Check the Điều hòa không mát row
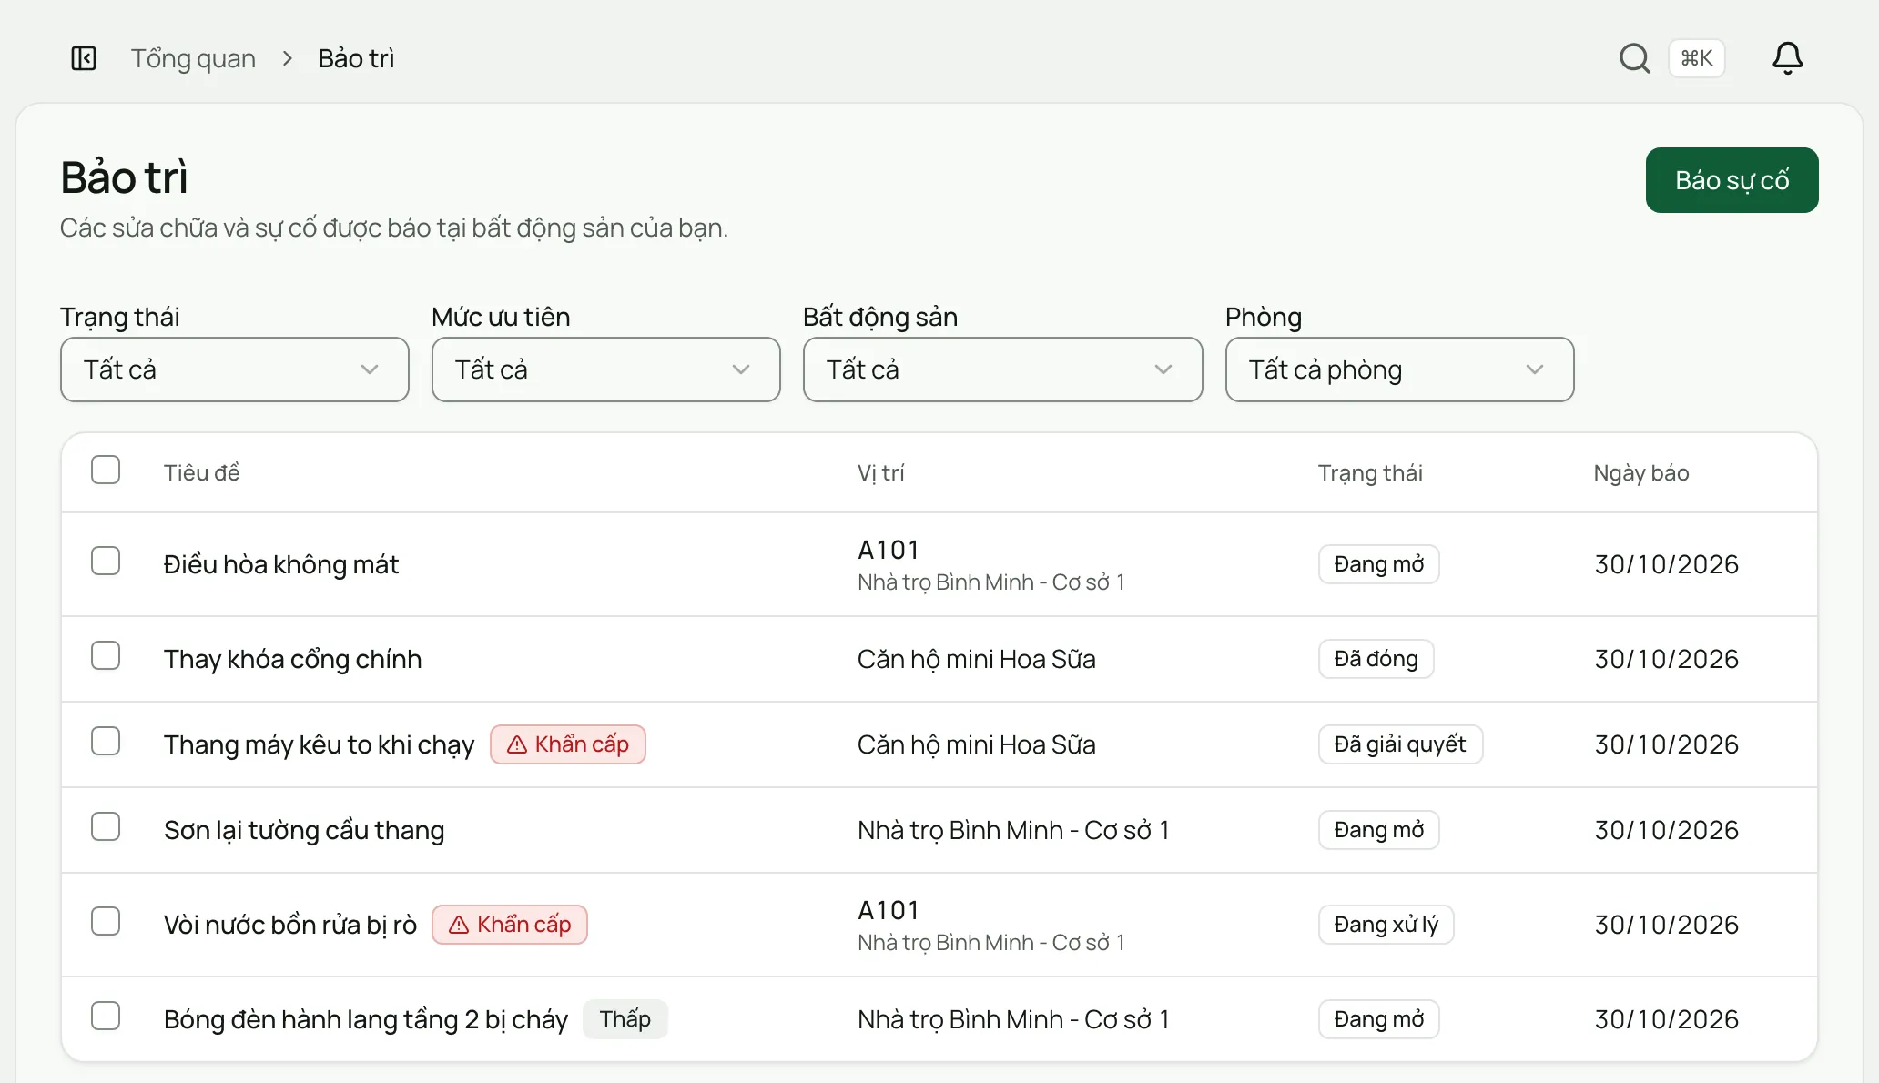The image size is (1879, 1083). [x=106, y=561]
